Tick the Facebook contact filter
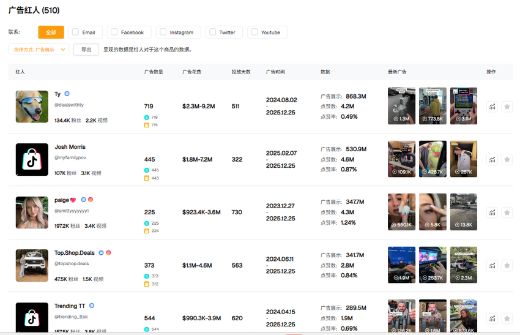Image resolution: width=520 pixels, height=335 pixels. (114, 32)
